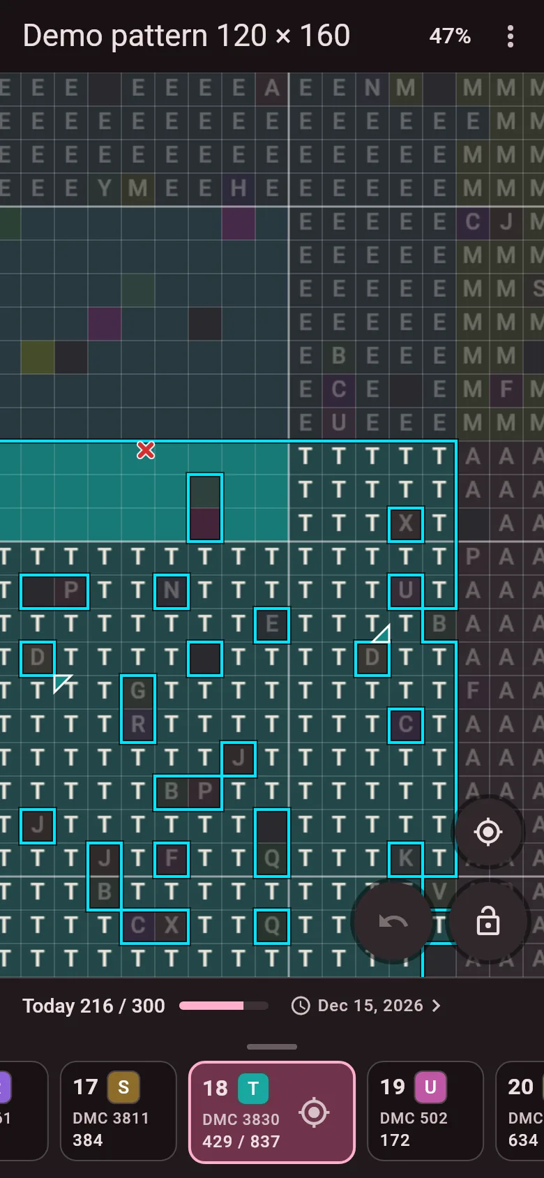Screen dimensions: 544x1178
Task: Tap the U badge on card 19
Action: pyautogui.click(x=430, y=1087)
